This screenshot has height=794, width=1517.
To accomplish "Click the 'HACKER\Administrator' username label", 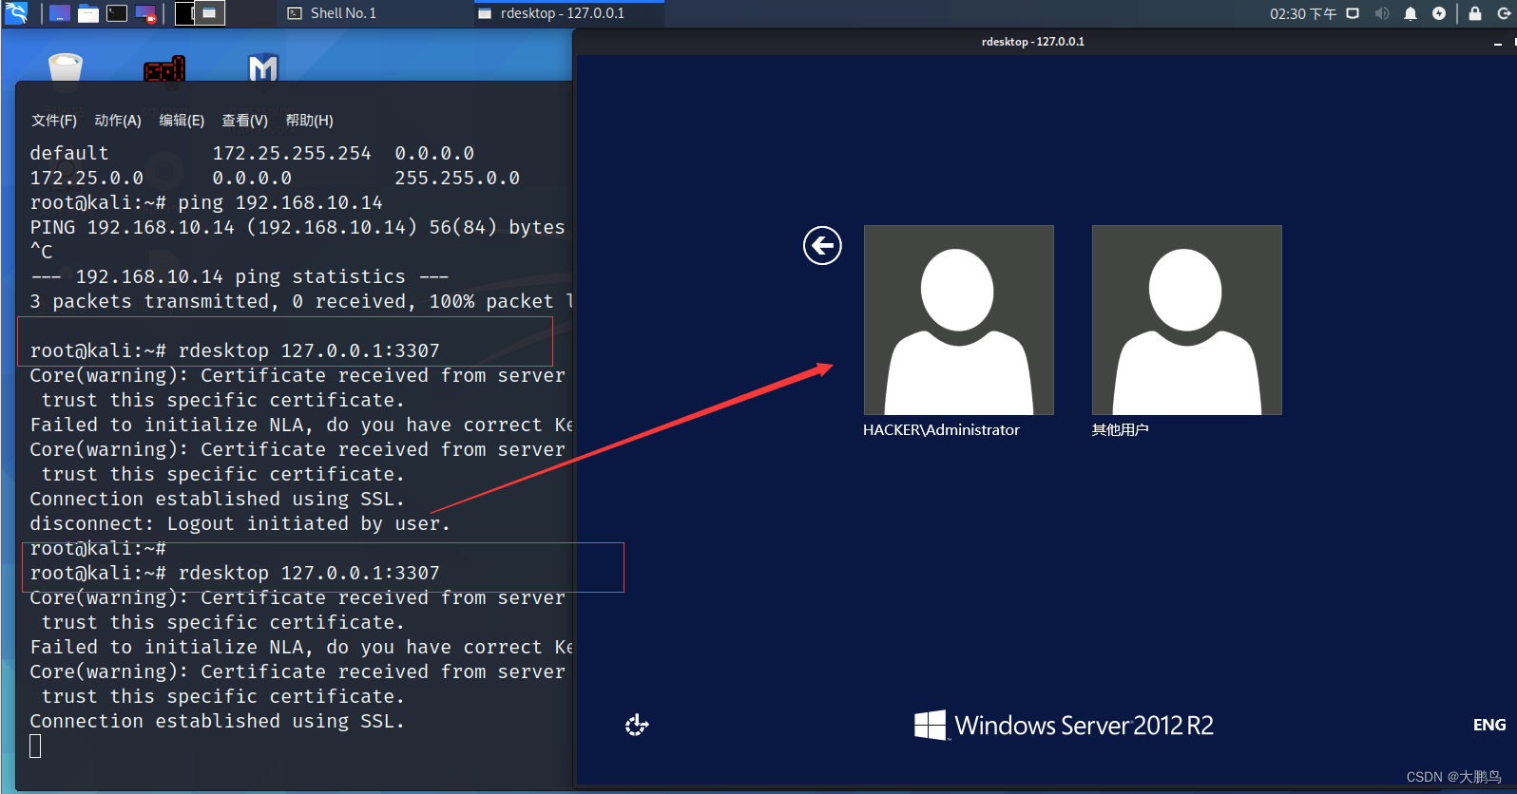I will (x=941, y=430).
